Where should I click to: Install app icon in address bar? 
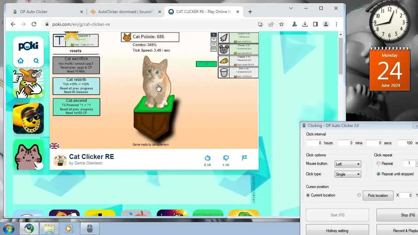coord(261,24)
